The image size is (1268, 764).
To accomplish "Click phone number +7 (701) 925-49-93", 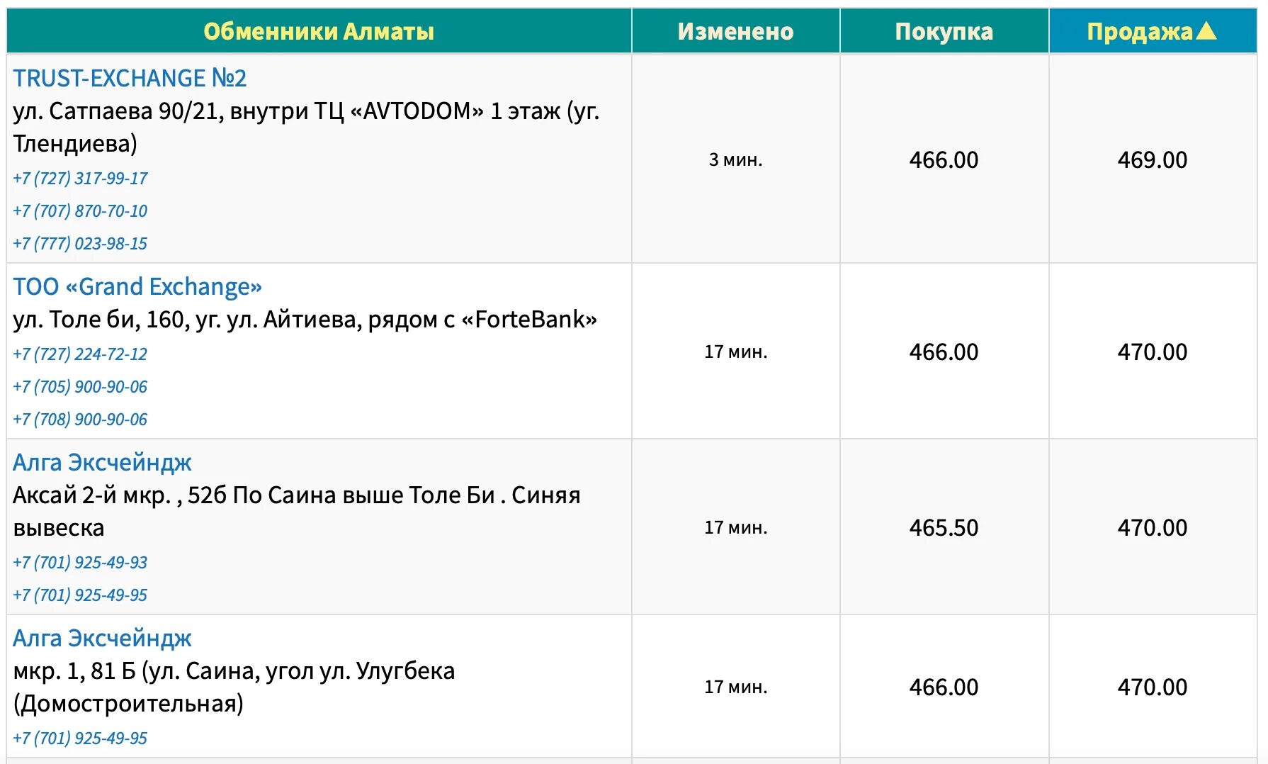I will point(80,562).
